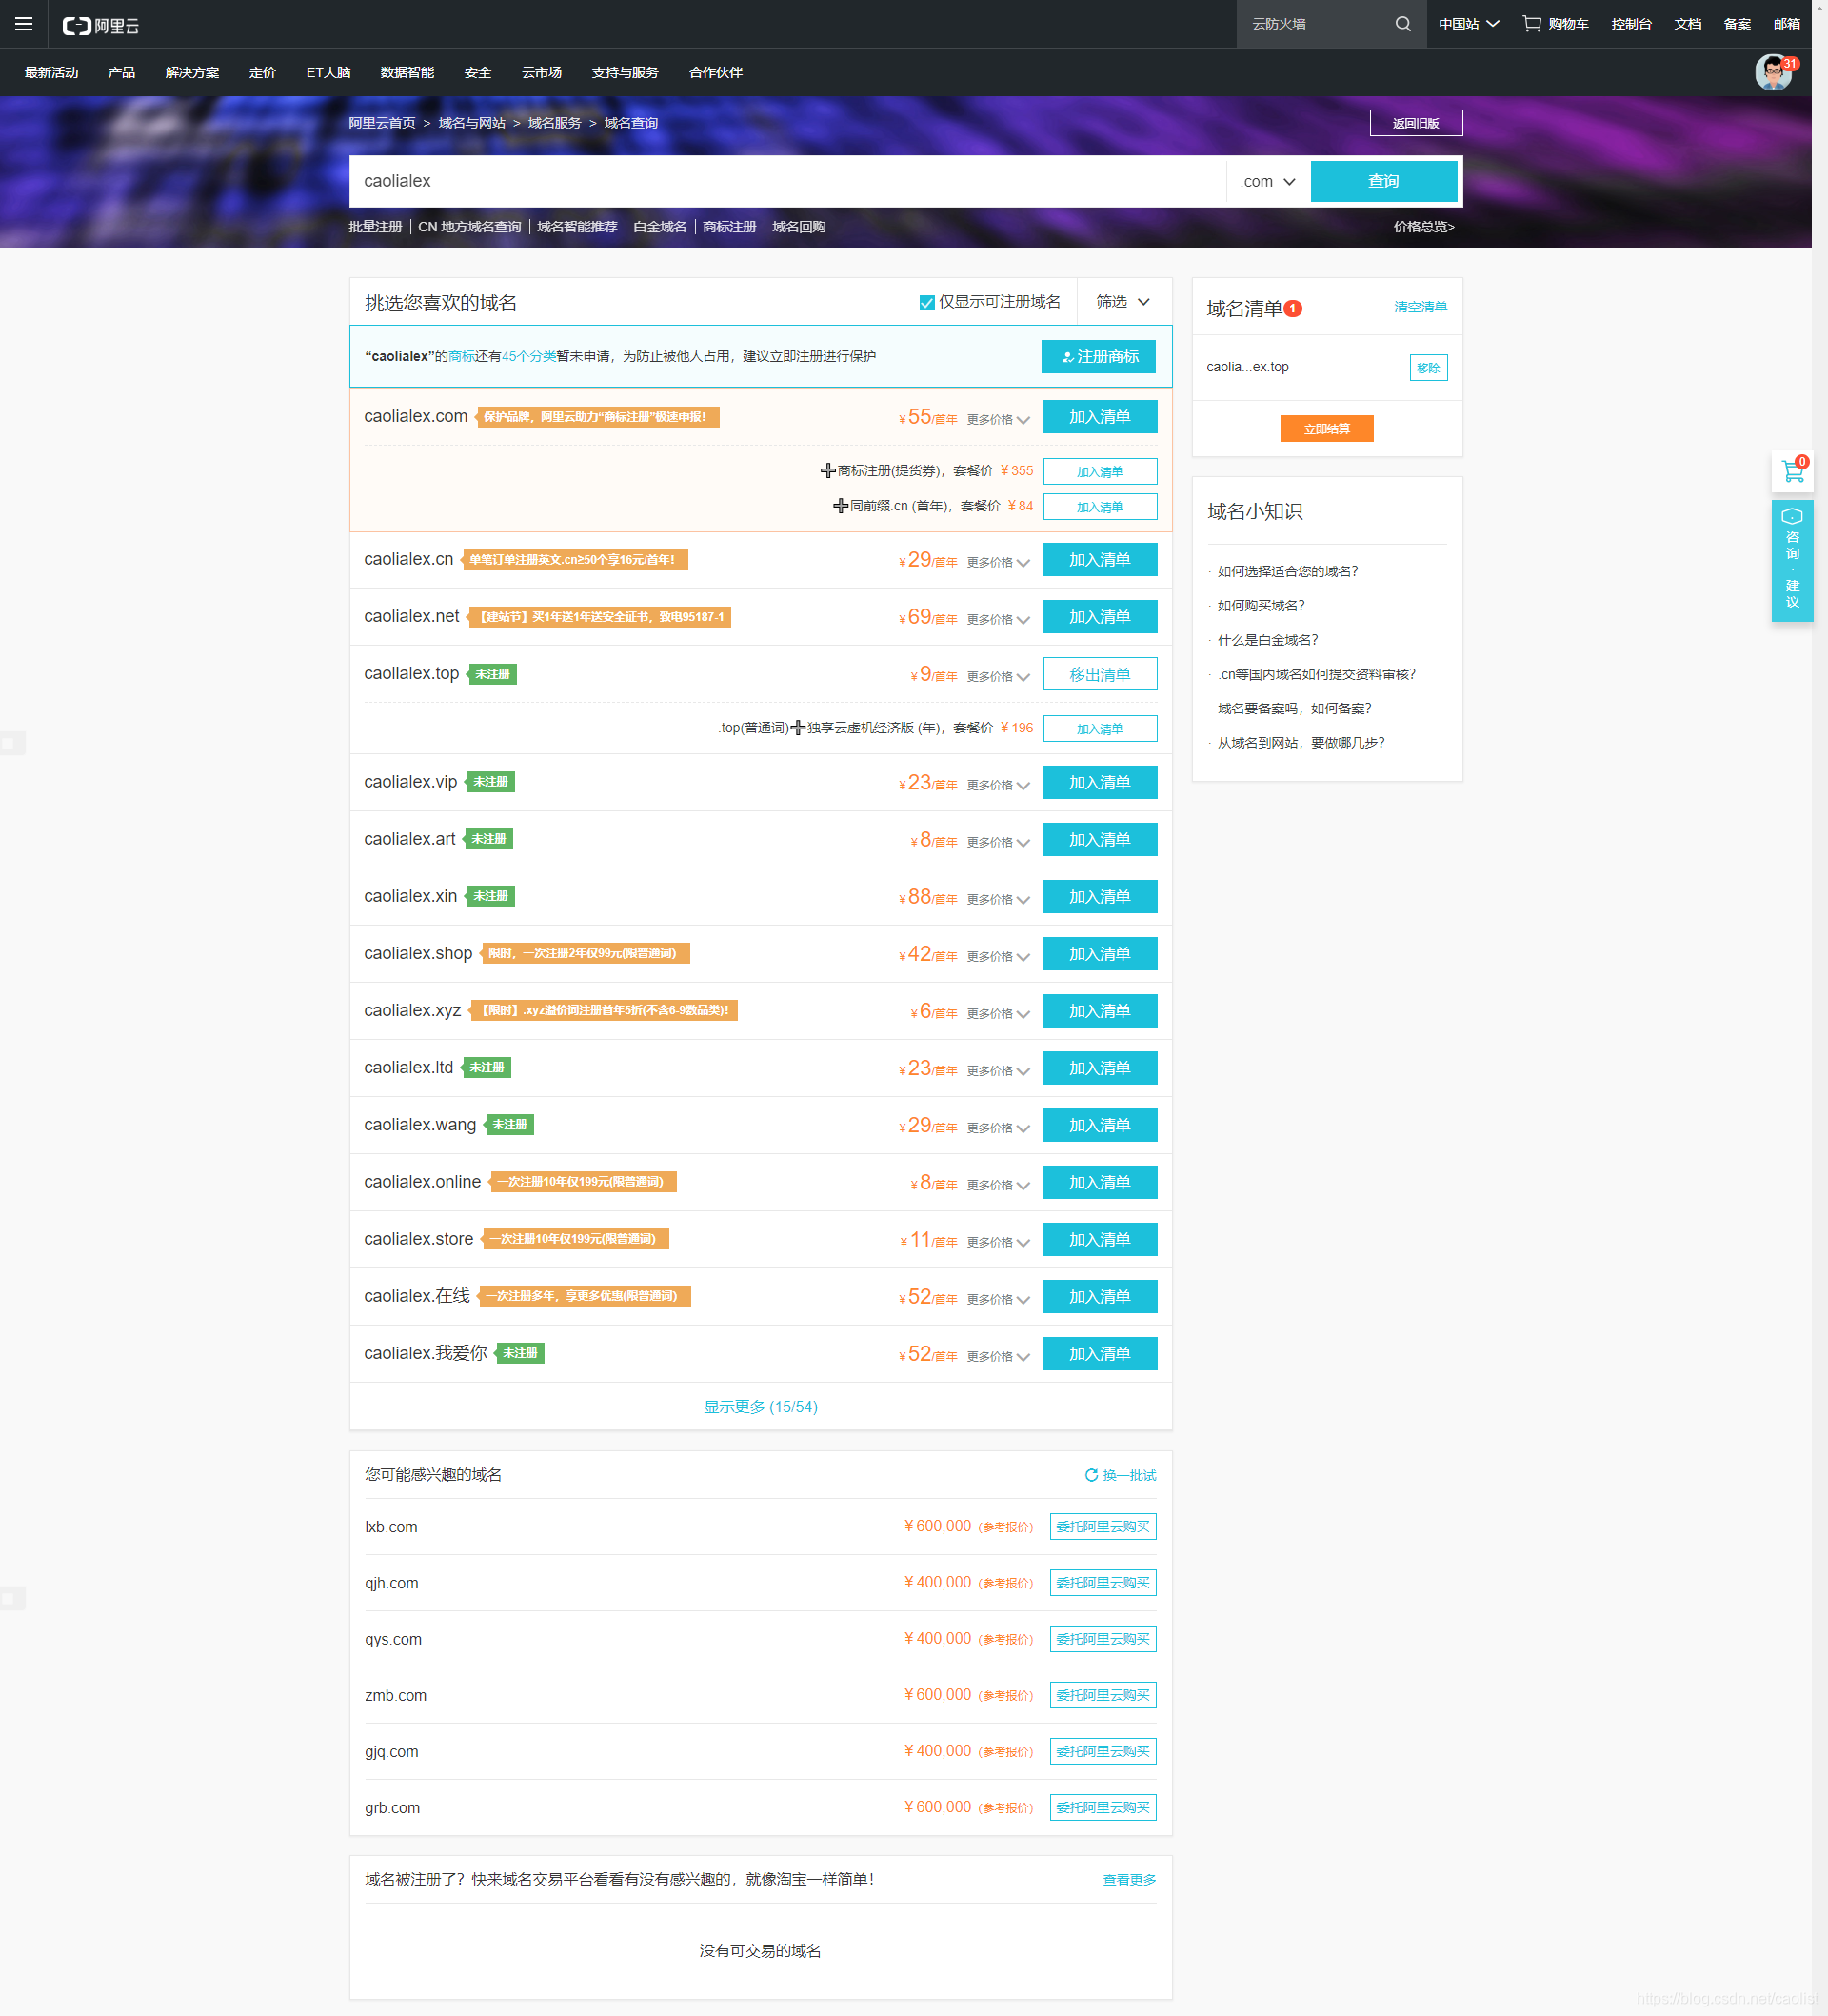Click the refresh batch icon
This screenshot has height=2016, width=1828.
[1091, 1475]
